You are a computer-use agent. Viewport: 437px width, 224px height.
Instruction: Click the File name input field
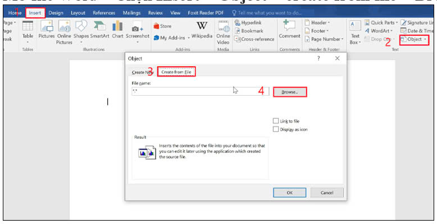pos(201,91)
